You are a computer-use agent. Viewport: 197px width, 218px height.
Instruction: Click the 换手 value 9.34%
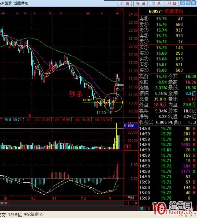point(161,111)
